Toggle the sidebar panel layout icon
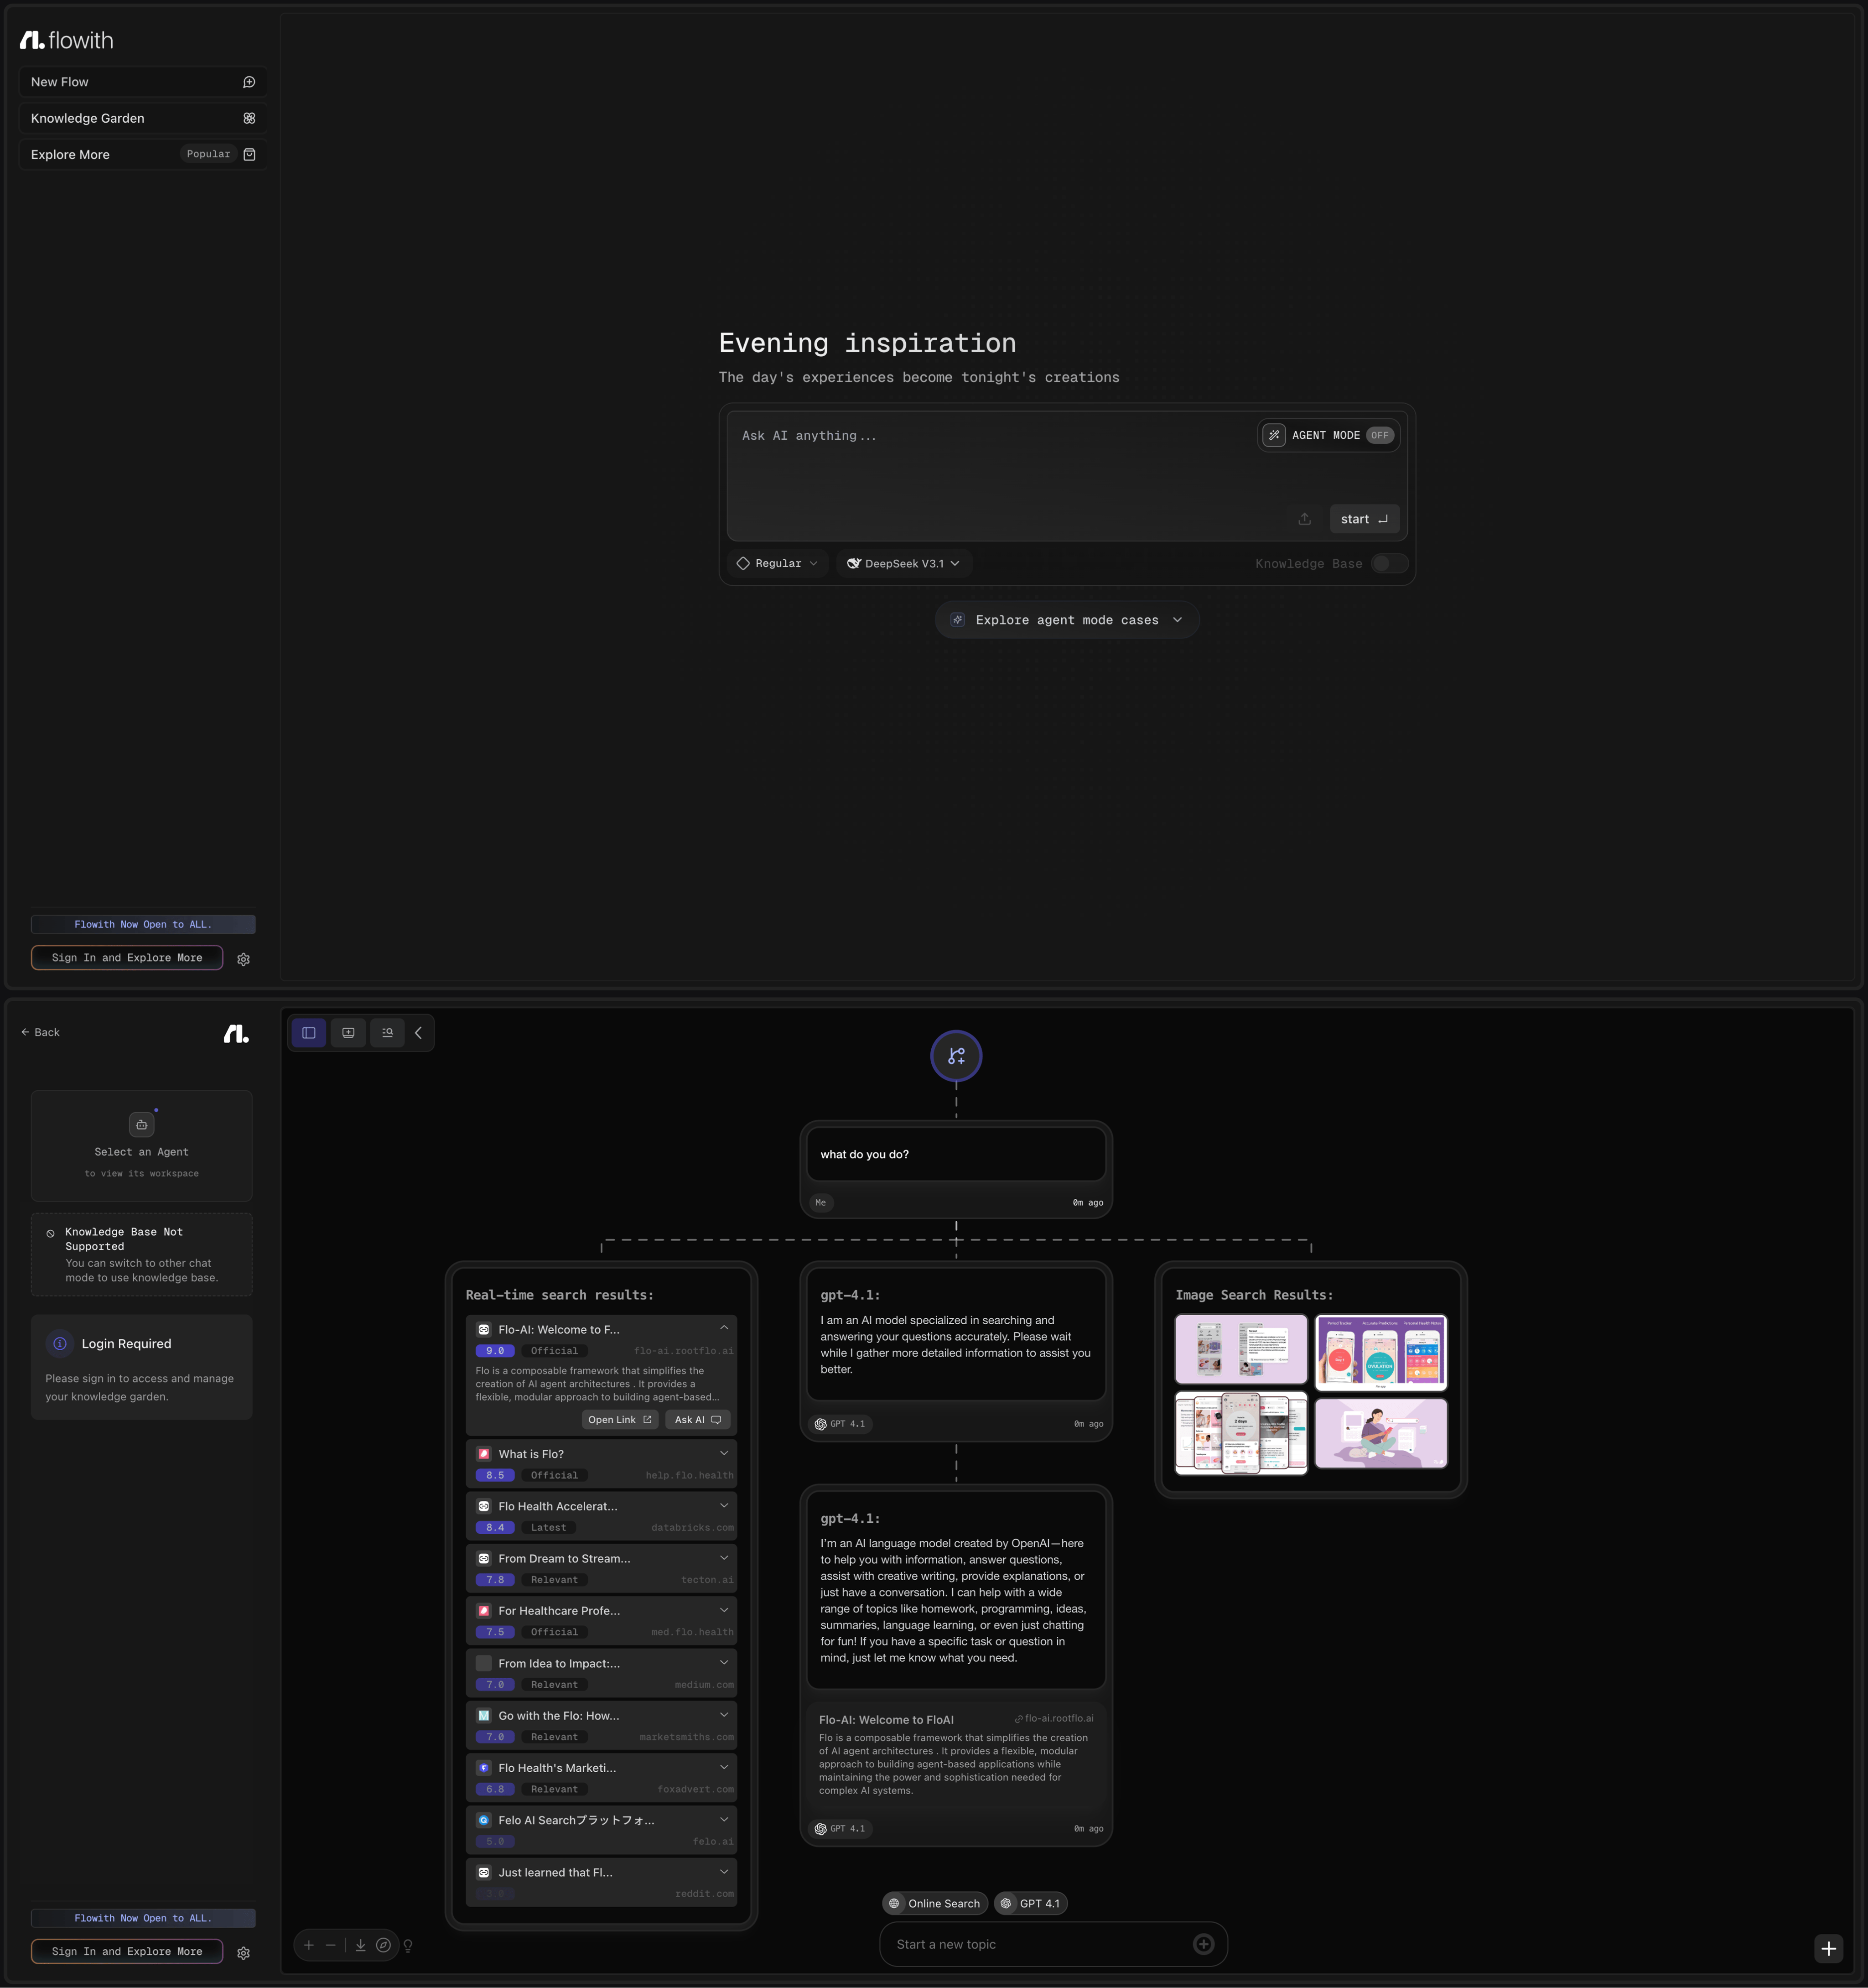The height and width of the screenshot is (1988, 1868). [x=309, y=1033]
